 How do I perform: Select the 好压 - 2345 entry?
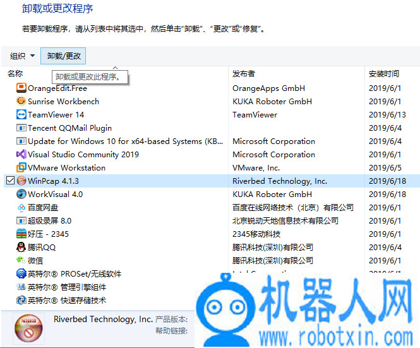(48, 234)
